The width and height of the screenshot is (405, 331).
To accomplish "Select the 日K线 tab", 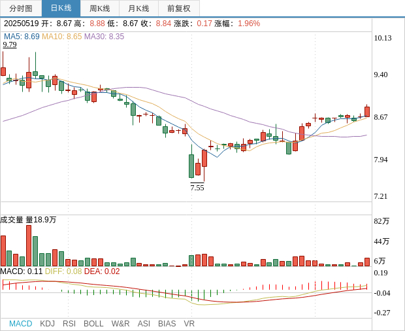I will pos(61,9).
